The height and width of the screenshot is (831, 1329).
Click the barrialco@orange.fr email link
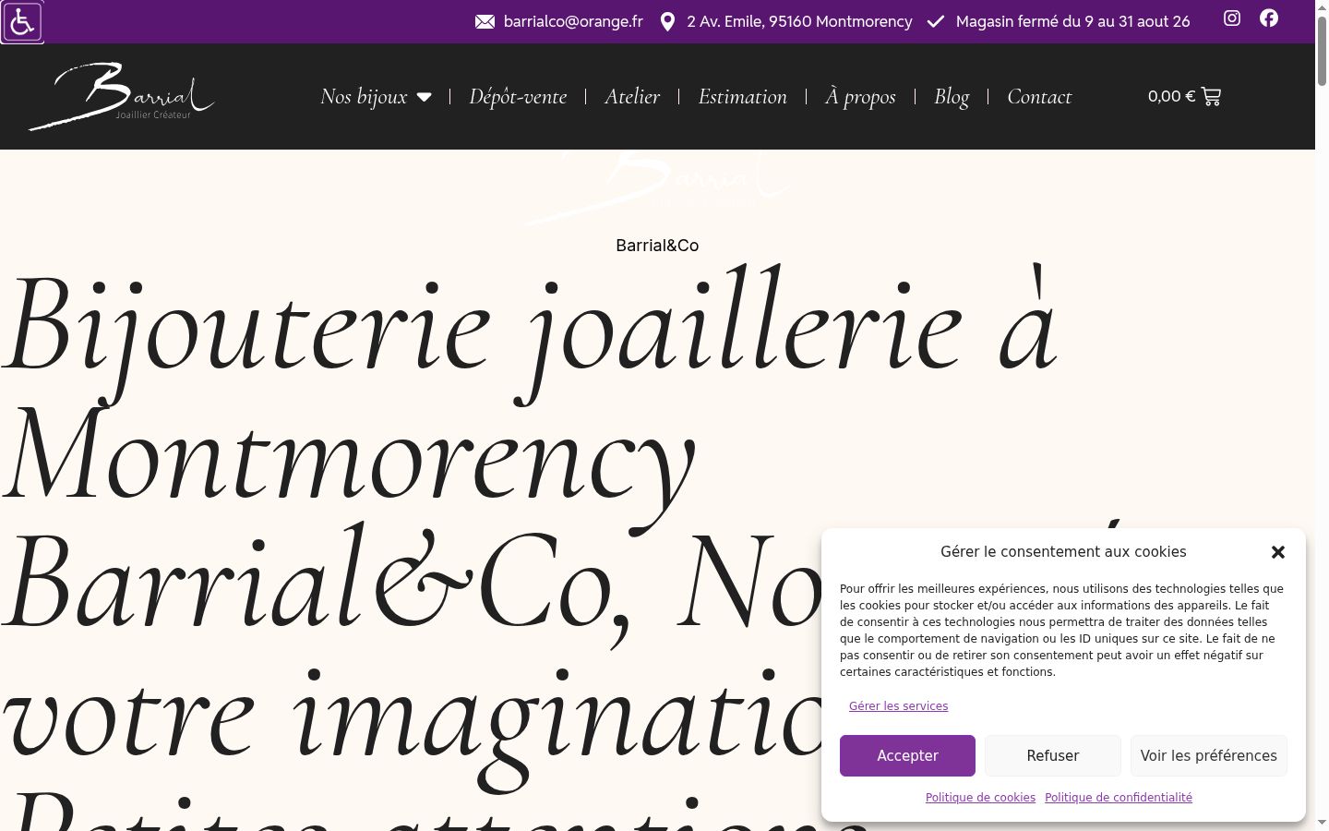tap(573, 21)
